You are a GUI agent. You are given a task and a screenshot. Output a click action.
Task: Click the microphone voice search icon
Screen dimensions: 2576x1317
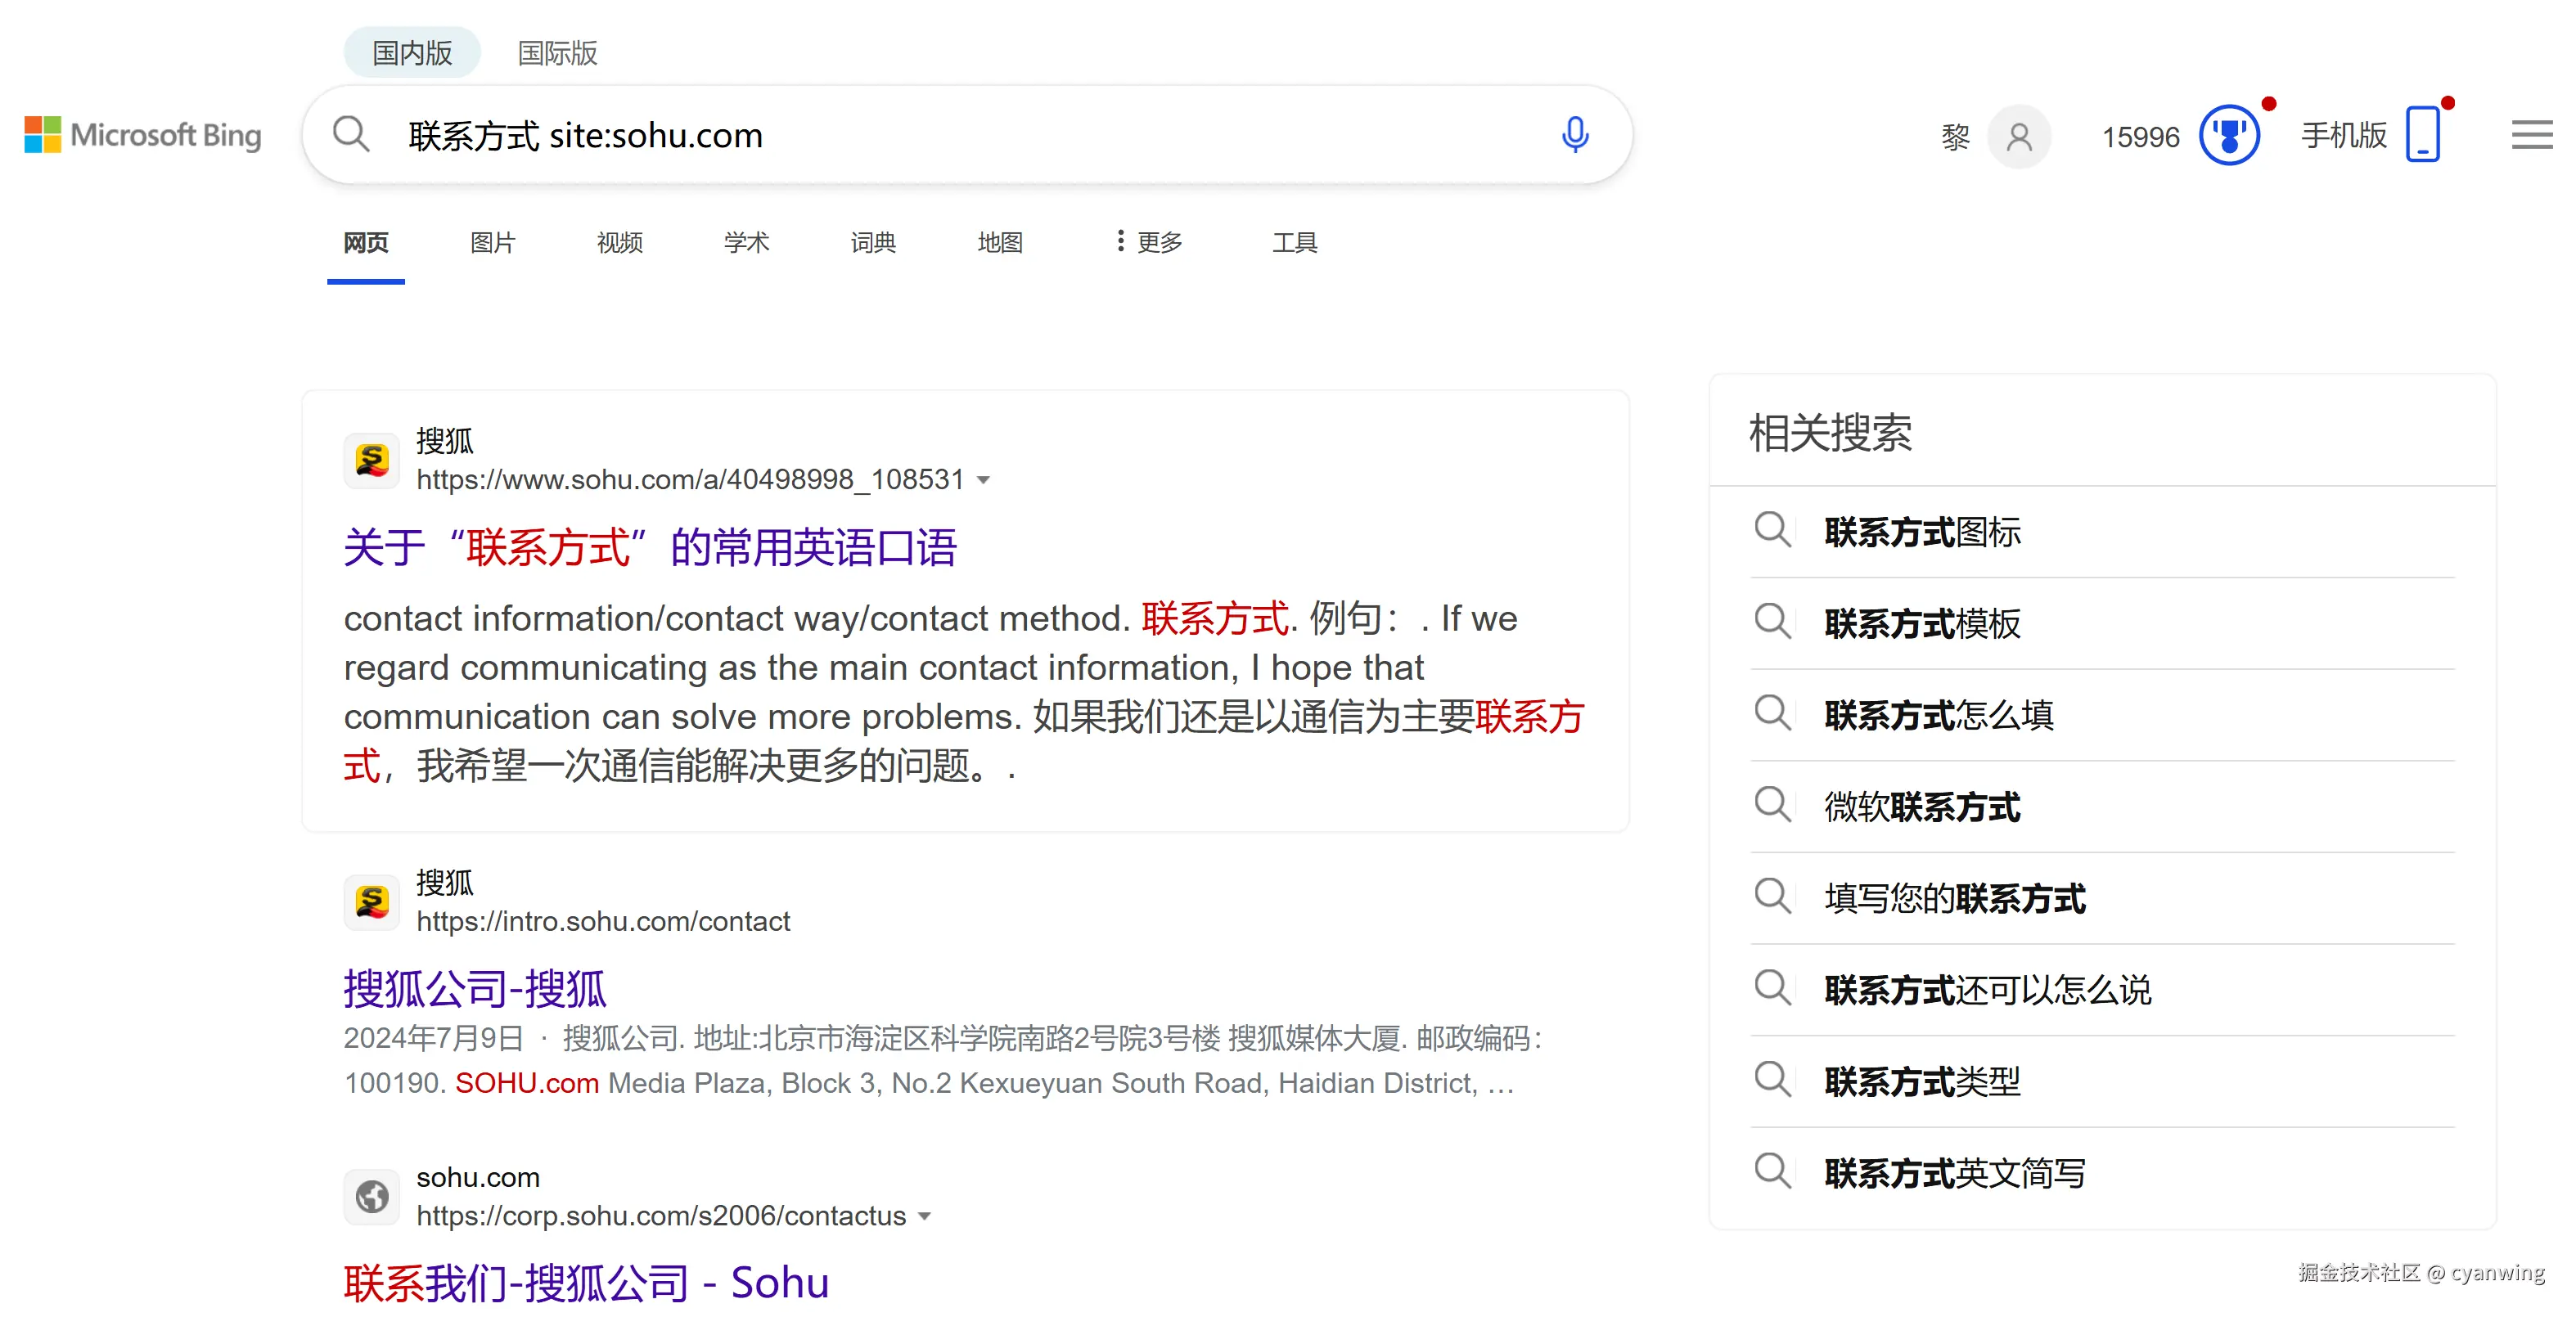tap(1574, 134)
